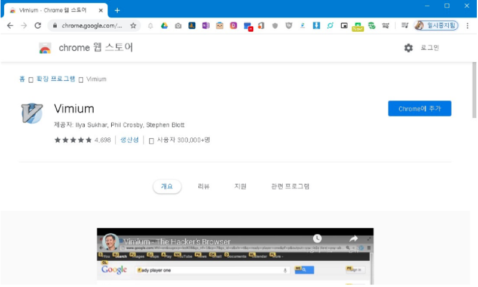Click the browser reload button

(38, 26)
